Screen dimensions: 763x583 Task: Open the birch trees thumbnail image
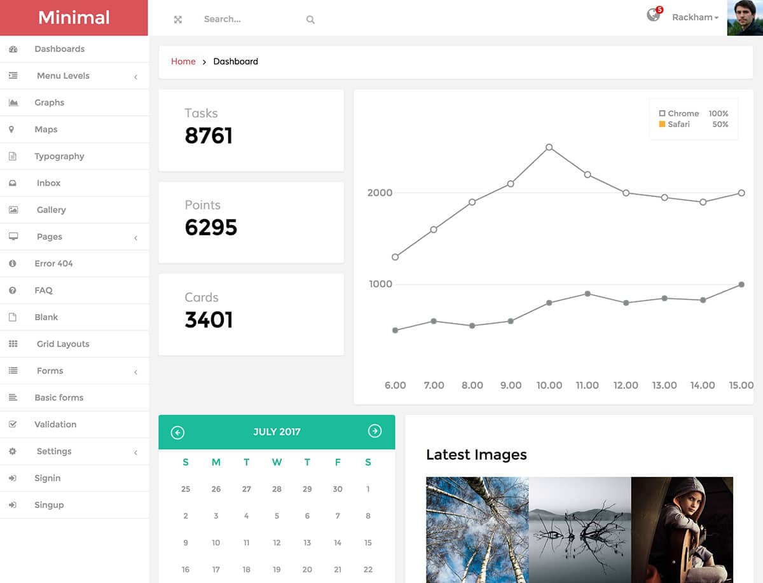tap(477, 529)
